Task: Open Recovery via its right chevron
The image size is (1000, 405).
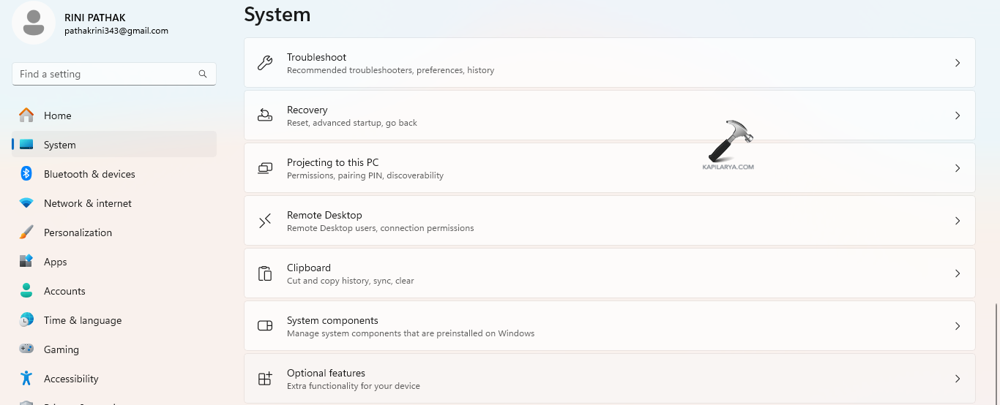Action: (x=958, y=116)
